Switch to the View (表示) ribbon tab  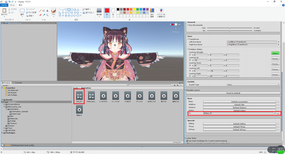coord(21,5)
